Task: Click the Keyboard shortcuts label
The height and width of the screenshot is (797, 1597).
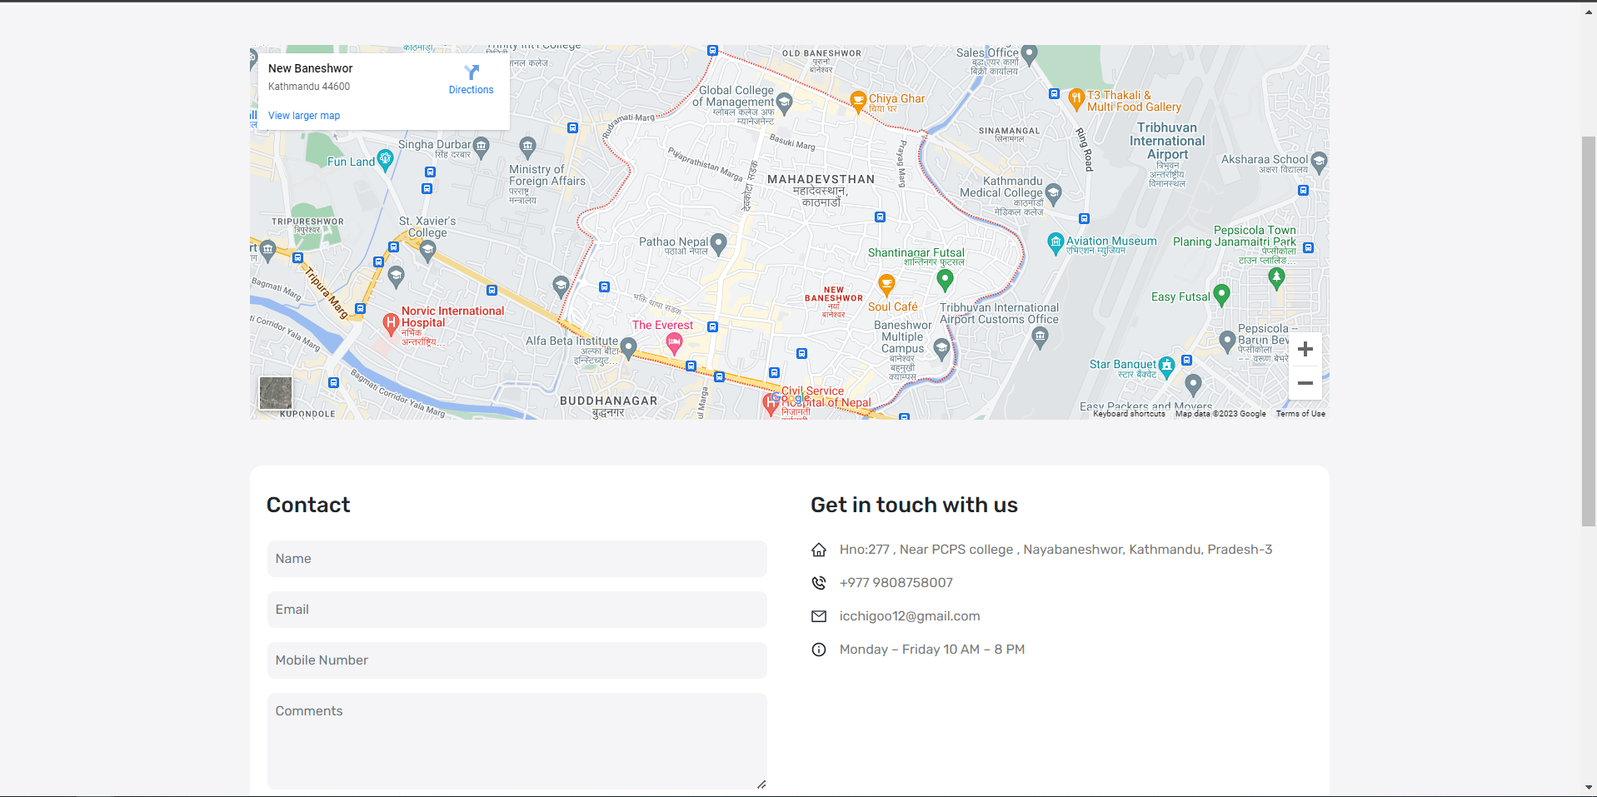Action: [x=1128, y=414]
